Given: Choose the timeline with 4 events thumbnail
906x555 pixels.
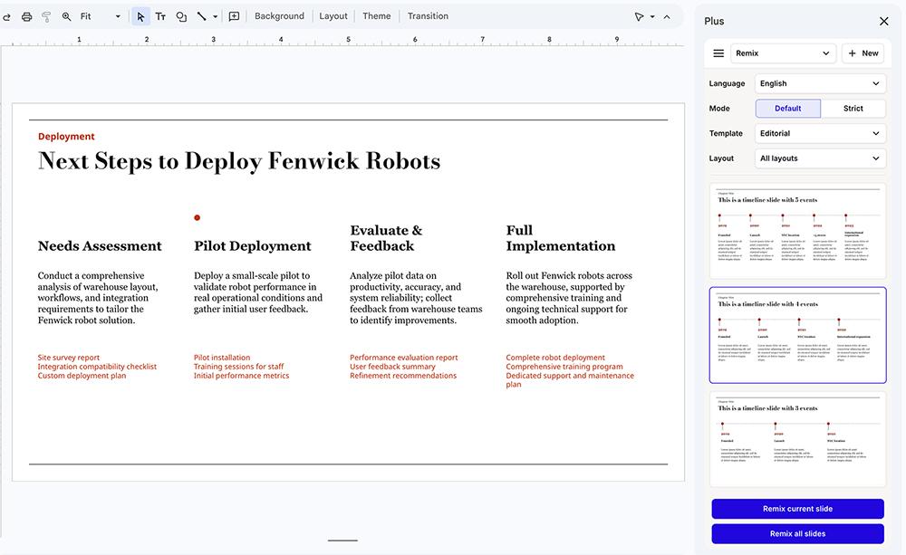Looking at the screenshot, I should click(797, 335).
